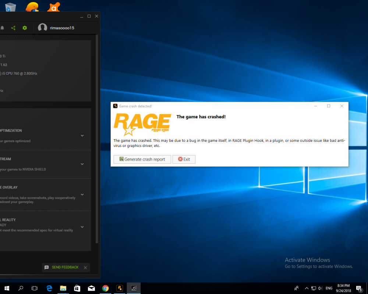The image size is (368, 294).
Task: Expand the virtual reality section
Action: coord(82,227)
